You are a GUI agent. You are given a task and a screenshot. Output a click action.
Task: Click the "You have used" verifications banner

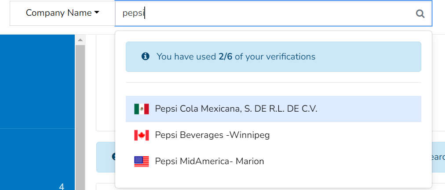273,56
